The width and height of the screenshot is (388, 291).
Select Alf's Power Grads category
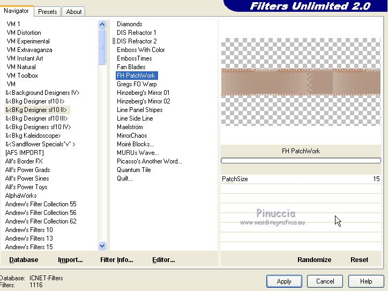[27, 170]
